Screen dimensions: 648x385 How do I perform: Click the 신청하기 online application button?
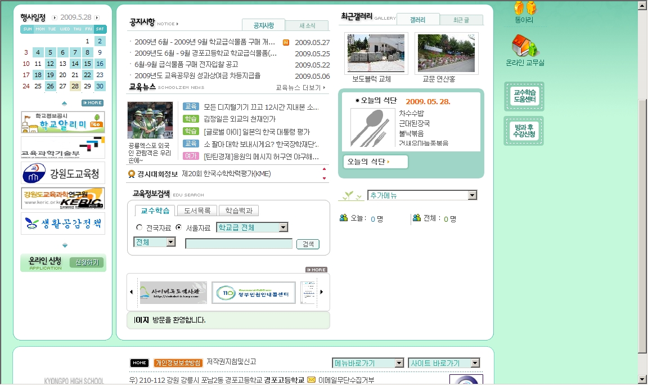point(87,262)
